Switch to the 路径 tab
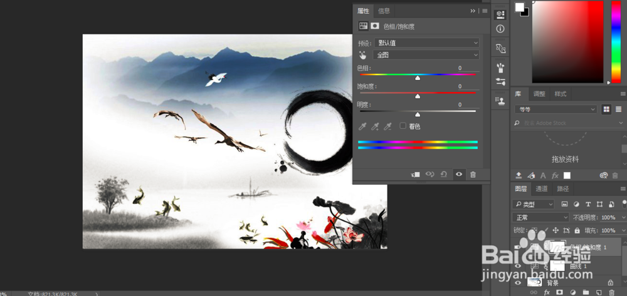Viewport: 627px width, 296px height. pos(562,189)
